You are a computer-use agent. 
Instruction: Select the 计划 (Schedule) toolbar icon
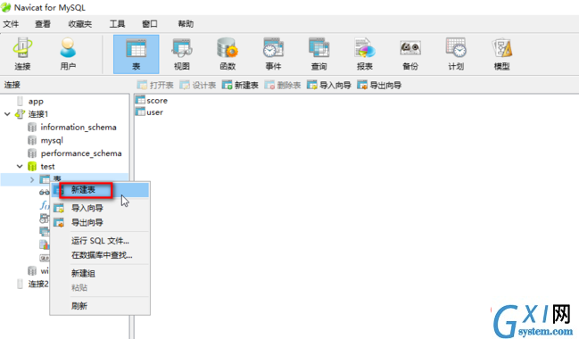(456, 54)
